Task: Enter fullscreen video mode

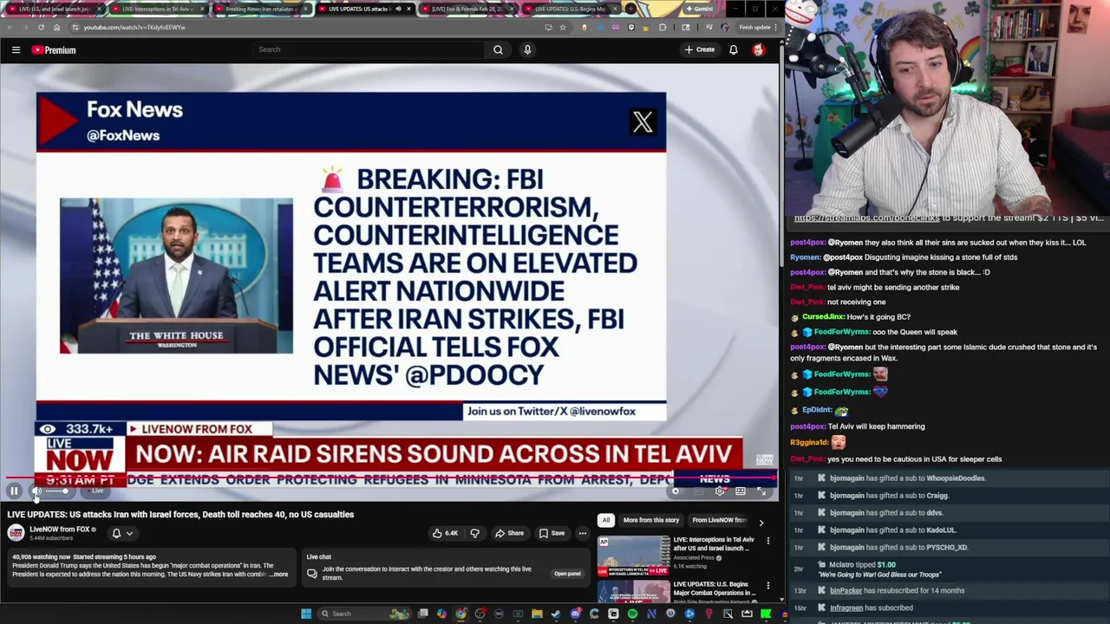Action: coord(761,491)
